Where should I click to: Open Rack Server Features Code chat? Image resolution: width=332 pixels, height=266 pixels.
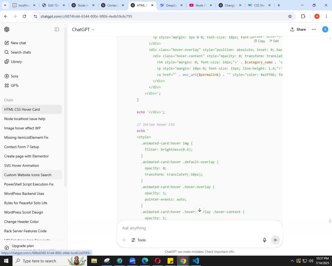click(x=32, y=231)
